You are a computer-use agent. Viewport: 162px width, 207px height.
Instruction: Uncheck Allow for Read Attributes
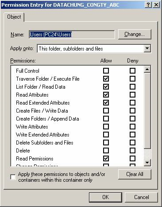click(x=106, y=95)
